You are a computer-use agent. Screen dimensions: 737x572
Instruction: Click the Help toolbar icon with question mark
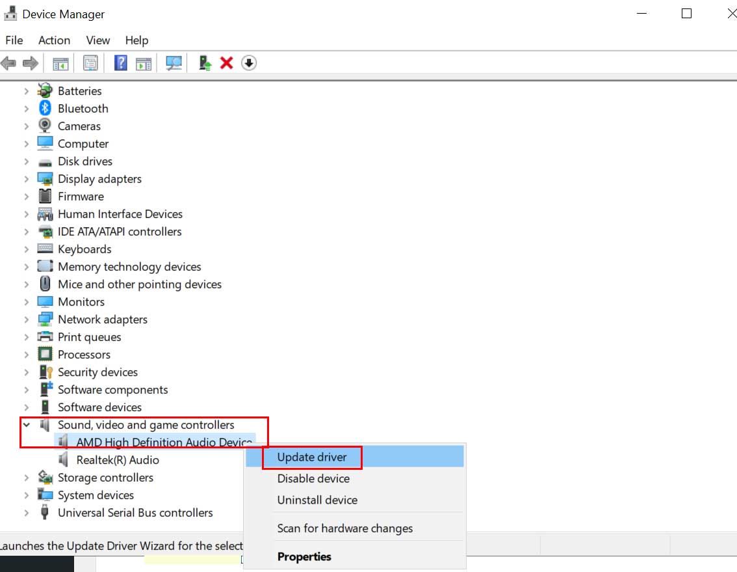click(120, 63)
